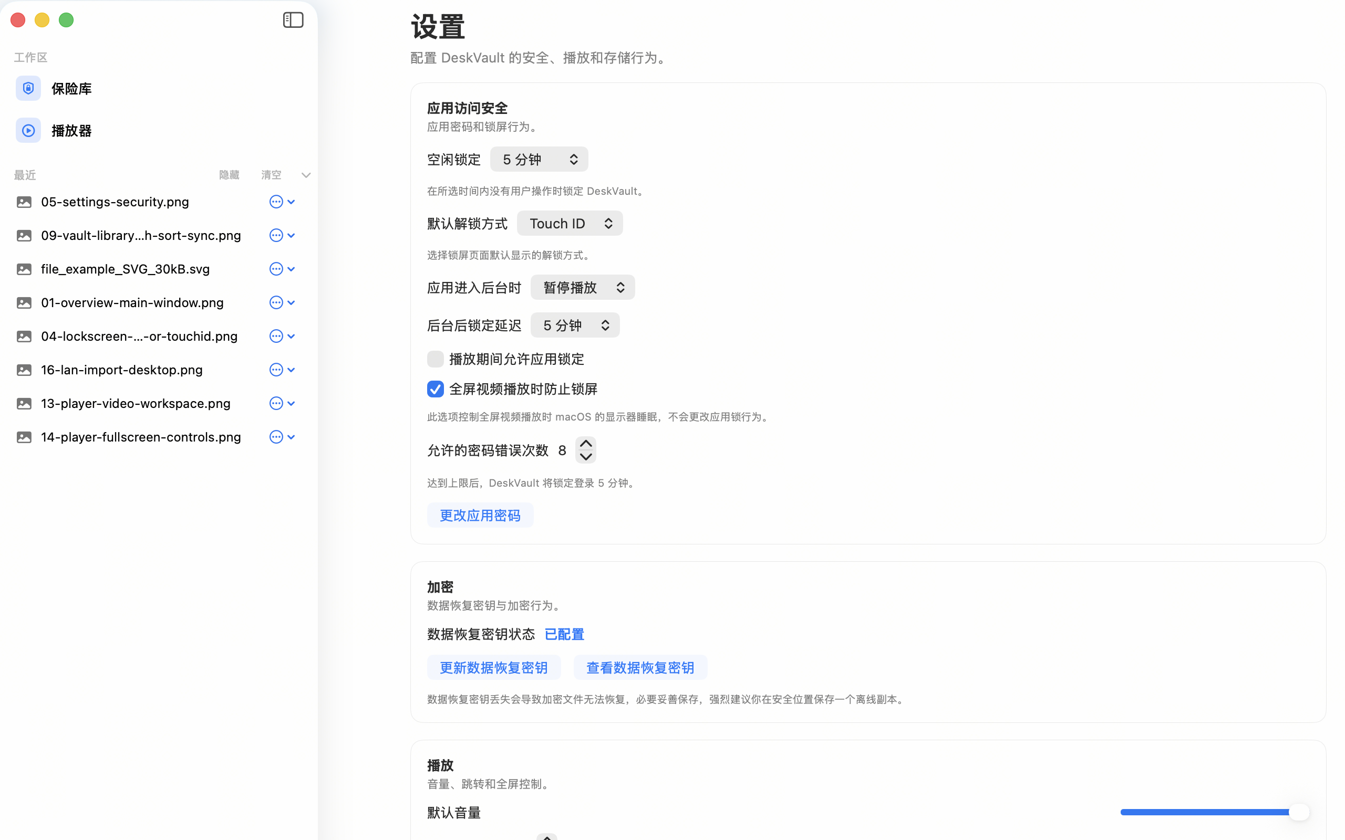Open more options for 05-settings-security.png
This screenshot has width=1345, height=840.
click(x=276, y=202)
